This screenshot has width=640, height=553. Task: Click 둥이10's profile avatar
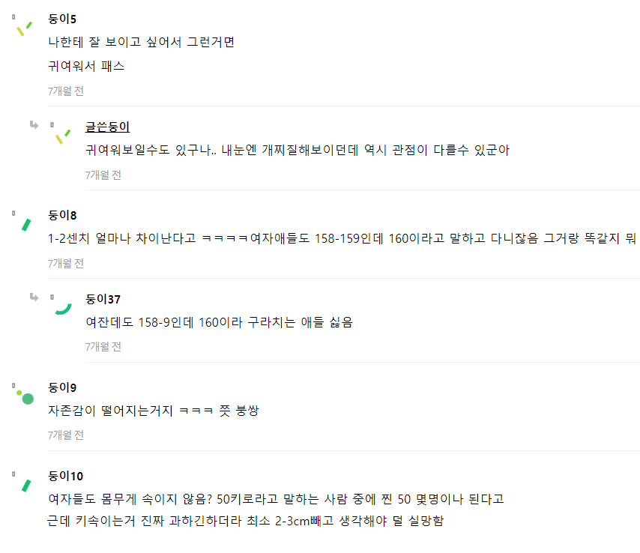coord(25,485)
